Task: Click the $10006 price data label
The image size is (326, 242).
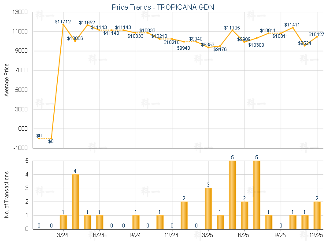Action: [x=75, y=38]
